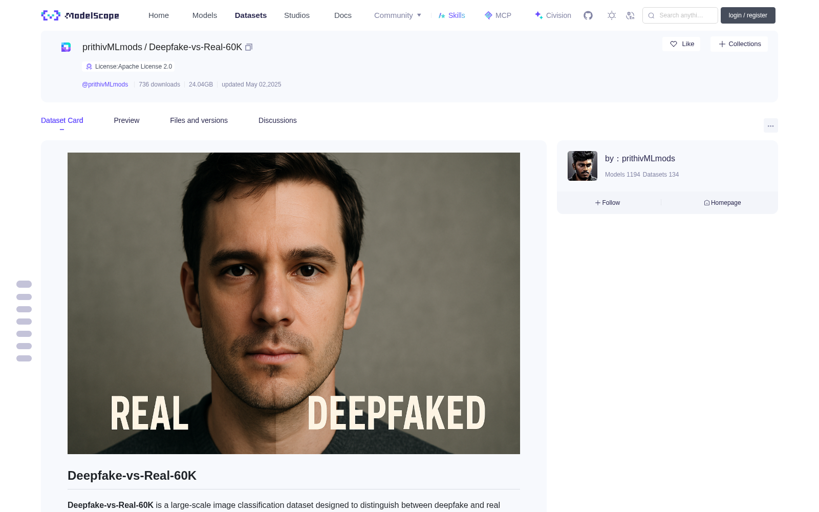Click the bottom pill in the side outline
819x512 pixels.
[24, 358]
